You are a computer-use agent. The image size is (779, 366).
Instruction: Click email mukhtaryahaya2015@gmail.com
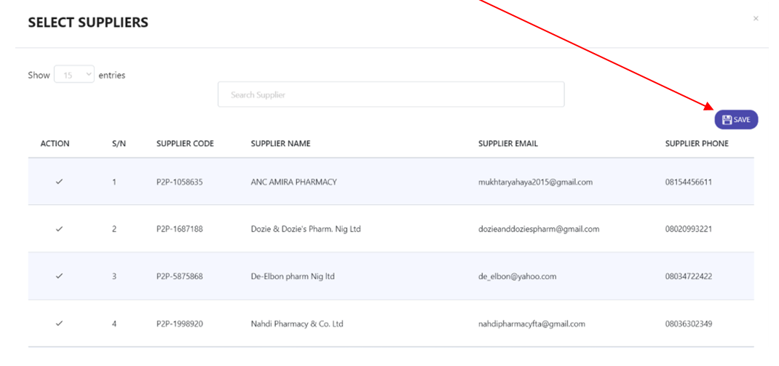tap(535, 182)
